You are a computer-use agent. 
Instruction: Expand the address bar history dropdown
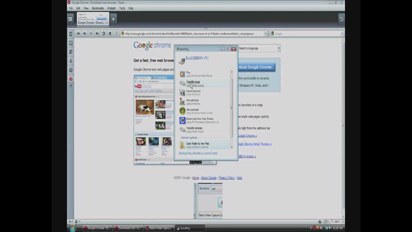[x=266, y=34]
